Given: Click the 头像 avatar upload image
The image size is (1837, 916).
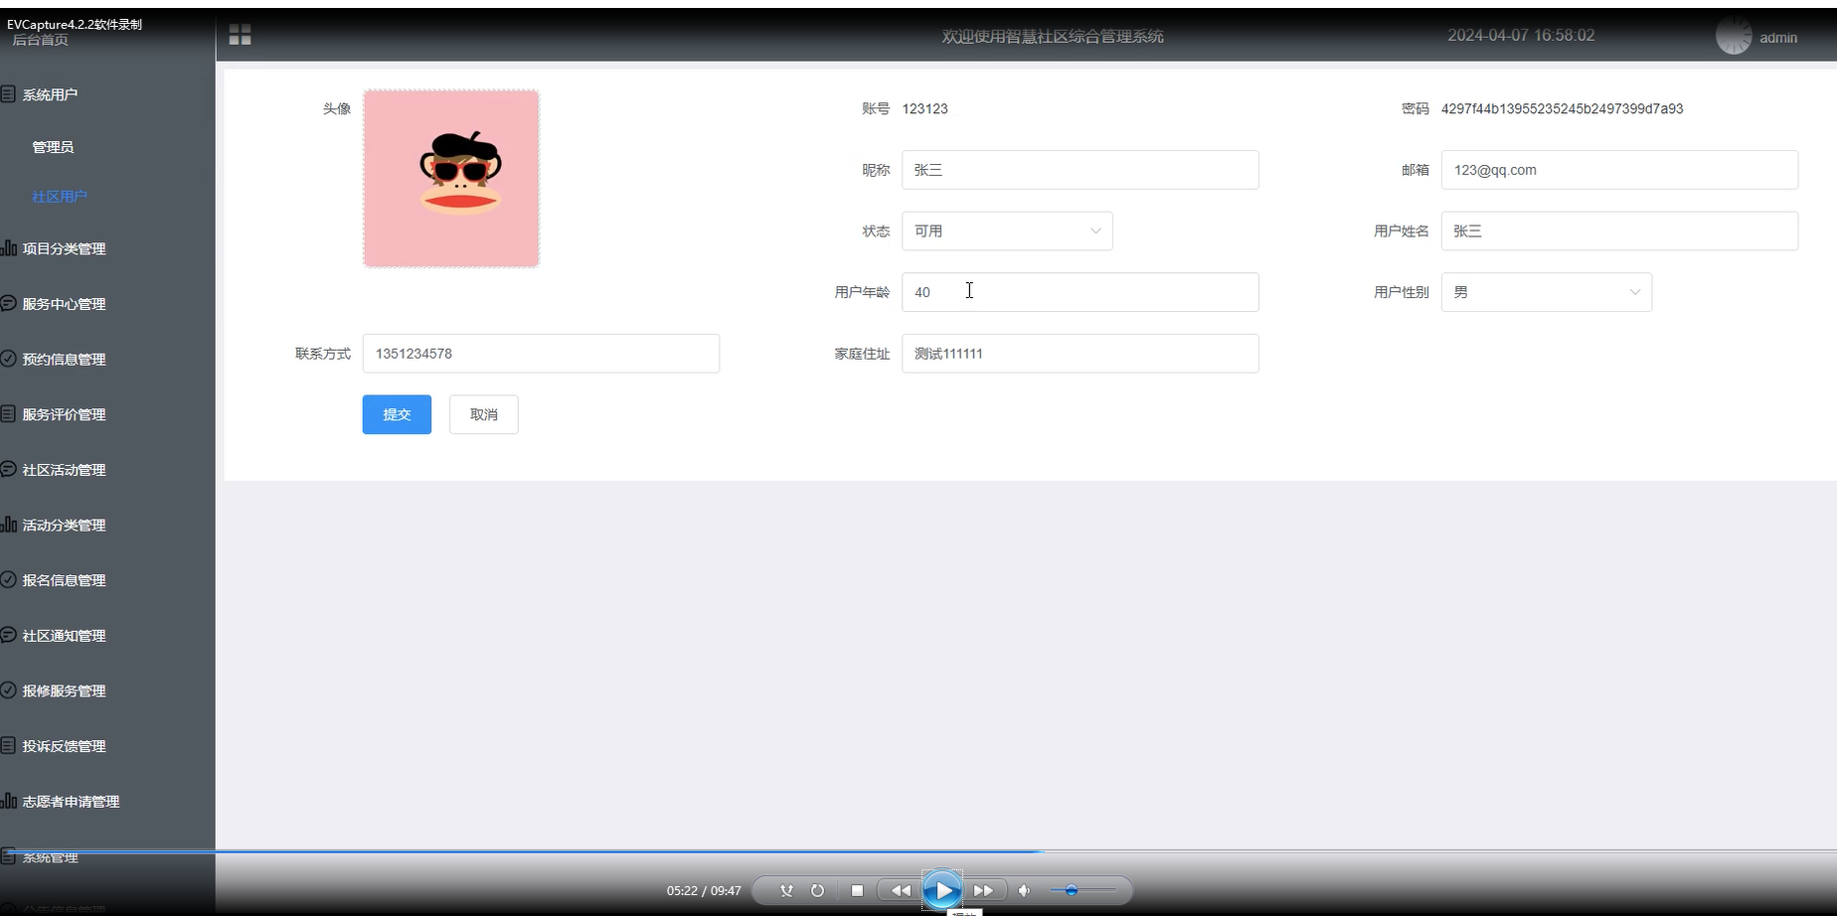Looking at the screenshot, I should pos(451,179).
